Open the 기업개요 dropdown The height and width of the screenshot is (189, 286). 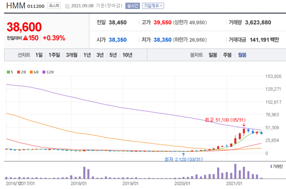pos(153,6)
